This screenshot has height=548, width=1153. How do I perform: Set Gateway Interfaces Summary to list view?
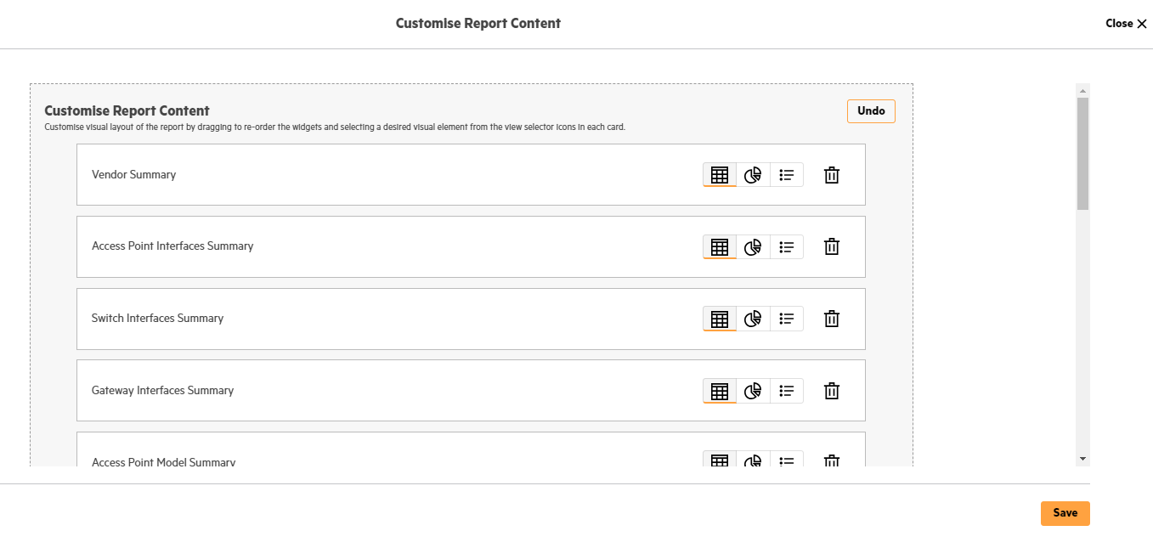(x=787, y=391)
